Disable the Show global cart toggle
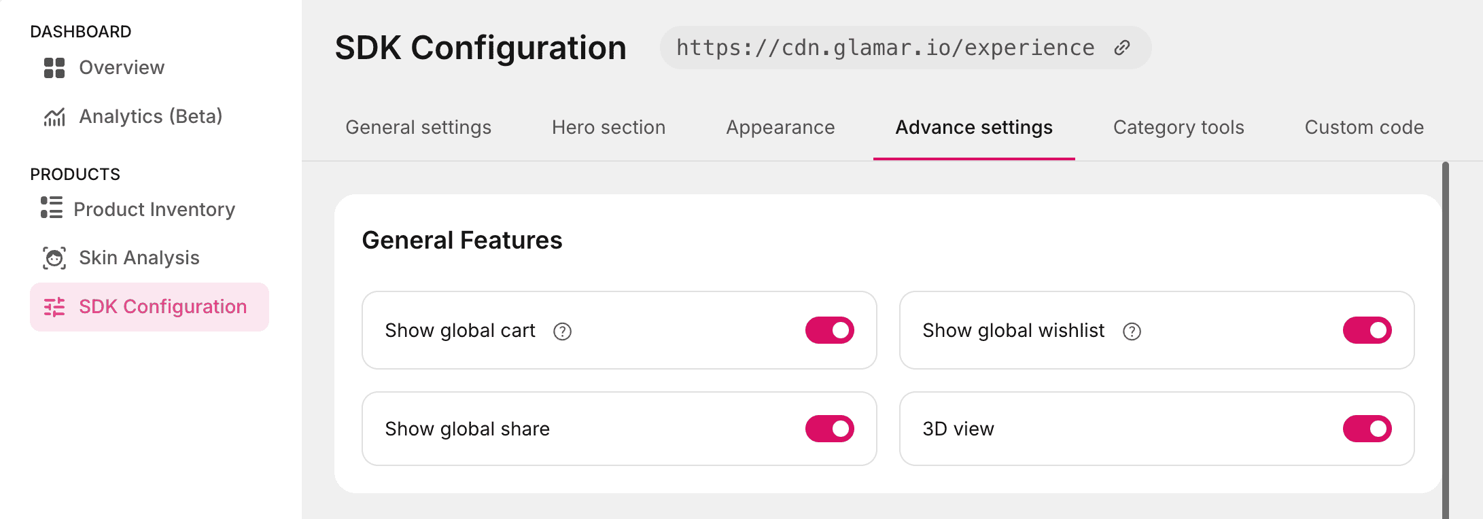This screenshot has height=519, width=1483. (829, 330)
